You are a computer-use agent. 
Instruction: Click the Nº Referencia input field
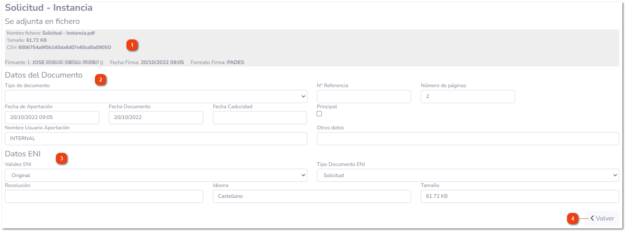coord(364,96)
